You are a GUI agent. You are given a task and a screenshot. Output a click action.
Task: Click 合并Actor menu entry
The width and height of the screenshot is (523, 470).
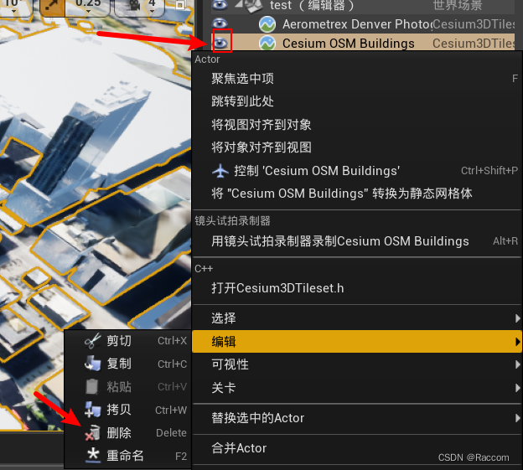pyautogui.click(x=357, y=448)
